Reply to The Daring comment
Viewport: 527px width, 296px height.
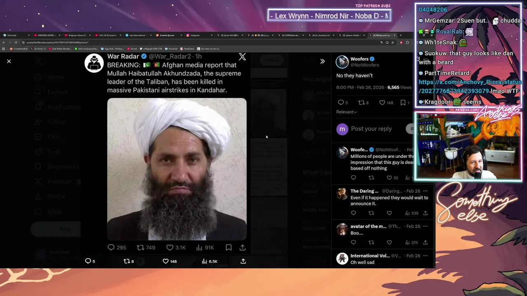point(353,213)
